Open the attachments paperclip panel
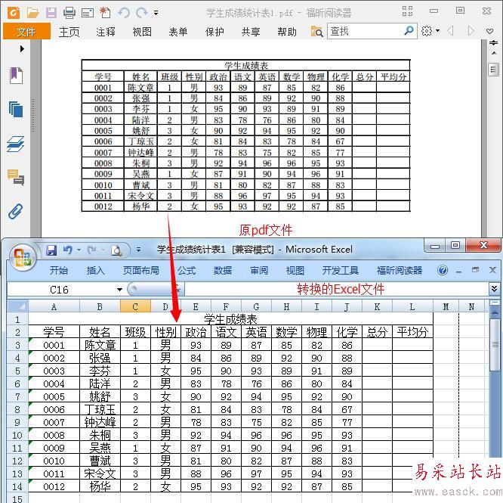This screenshot has height=503, width=503. 16,211
